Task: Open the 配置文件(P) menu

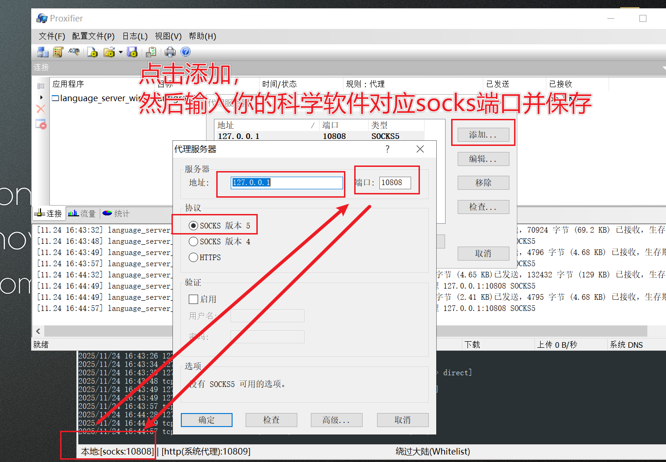Action: 93,36
